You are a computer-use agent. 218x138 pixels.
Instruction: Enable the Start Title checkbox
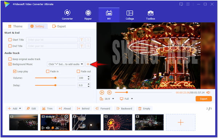point(10,40)
